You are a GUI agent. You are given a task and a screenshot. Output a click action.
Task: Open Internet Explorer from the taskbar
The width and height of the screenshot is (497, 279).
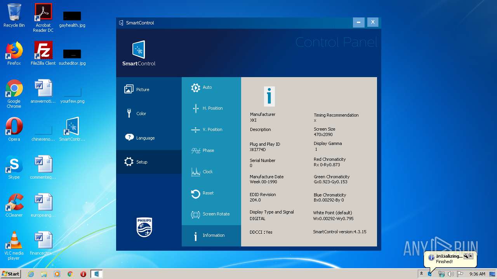click(x=31, y=274)
